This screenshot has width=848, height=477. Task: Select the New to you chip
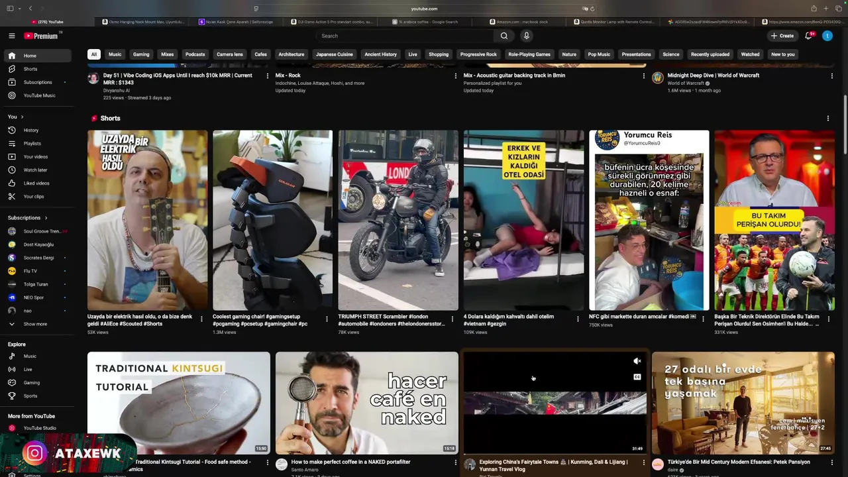tap(783, 54)
